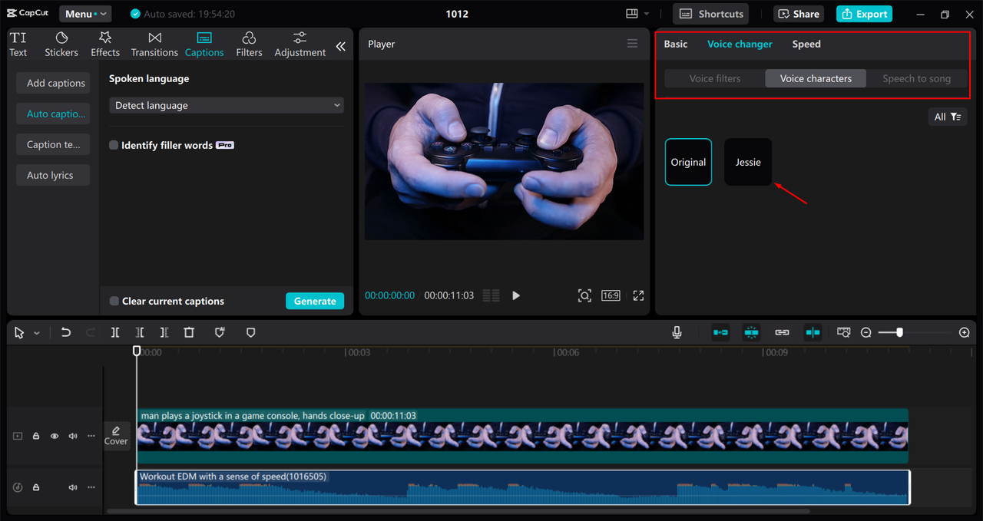Image resolution: width=983 pixels, height=521 pixels.
Task: Toggle preview axis icon
Action: [x=813, y=332]
